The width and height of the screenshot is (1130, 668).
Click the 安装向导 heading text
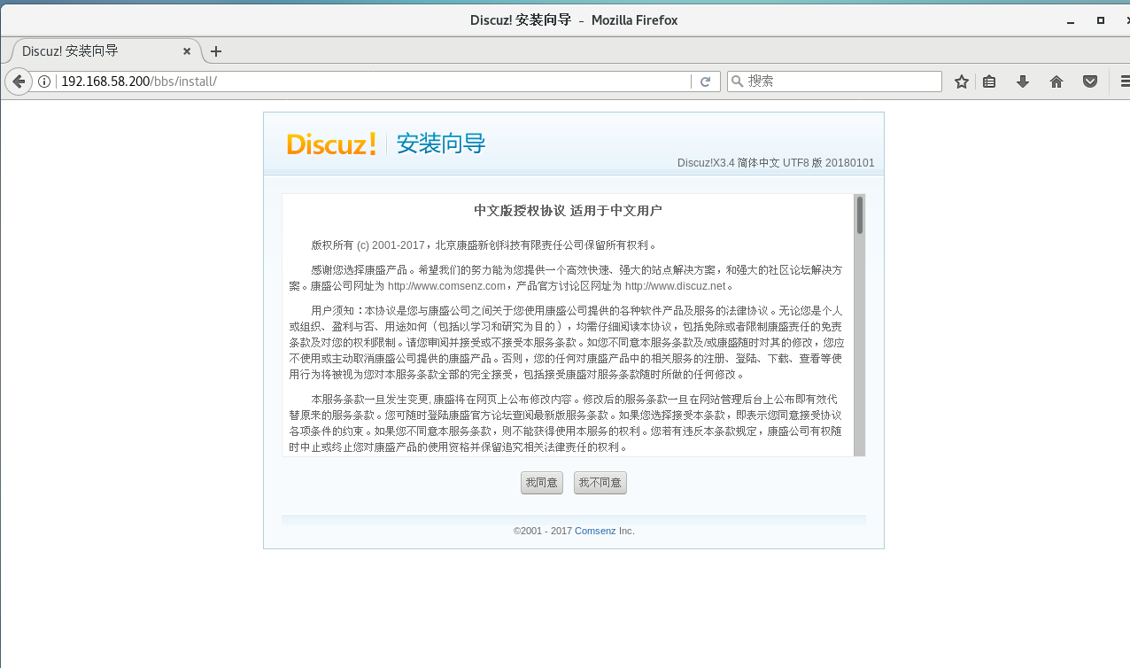pyautogui.click(x=441, y=144)
